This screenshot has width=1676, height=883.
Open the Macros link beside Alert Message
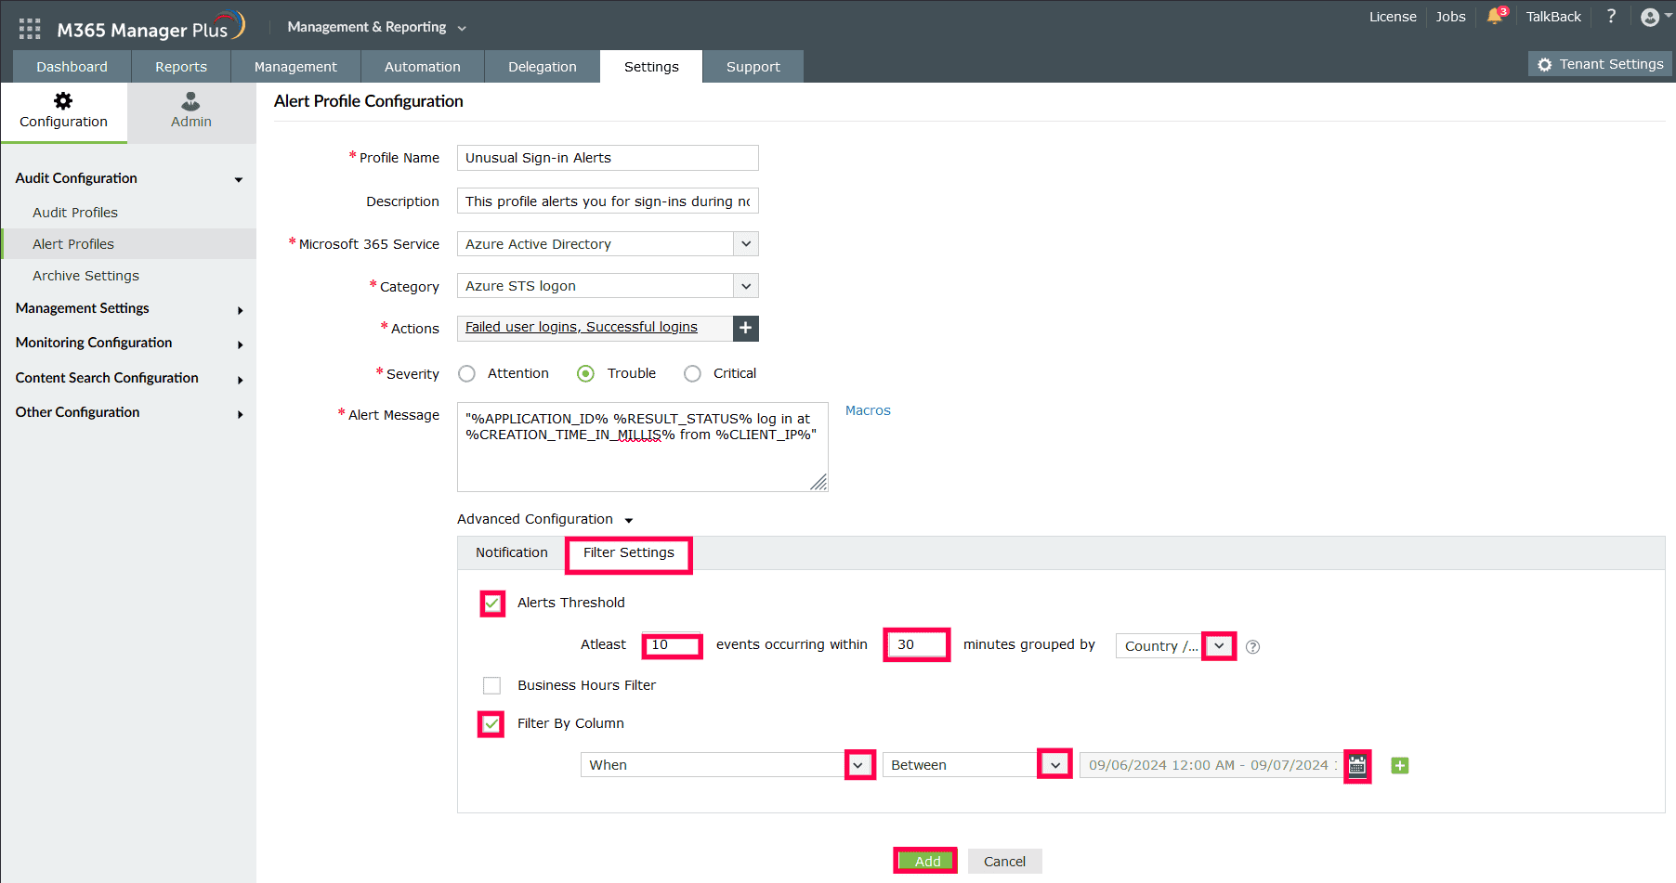coord(867,409)
